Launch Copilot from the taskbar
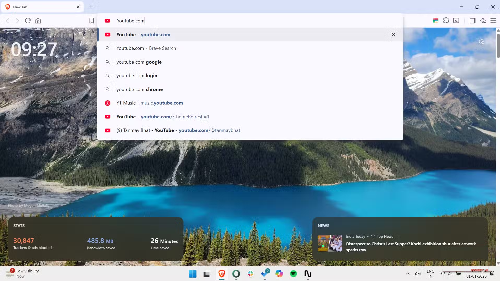 (279, 274)
